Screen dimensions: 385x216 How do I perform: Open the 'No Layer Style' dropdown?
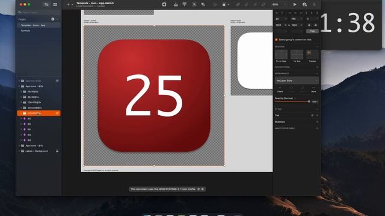(297, 80)
